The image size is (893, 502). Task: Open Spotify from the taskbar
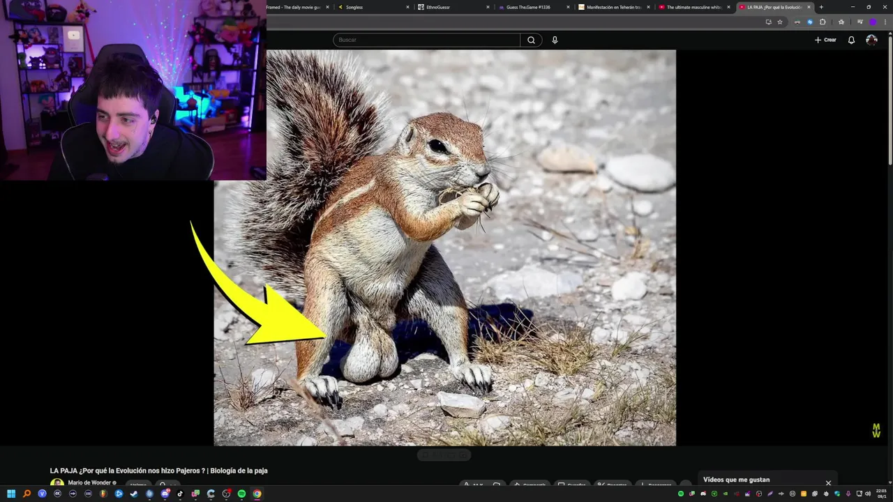241,494
